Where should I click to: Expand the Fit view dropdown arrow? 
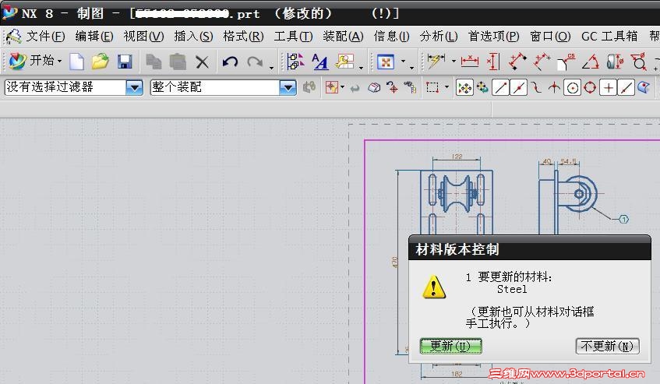pos(403,62)
